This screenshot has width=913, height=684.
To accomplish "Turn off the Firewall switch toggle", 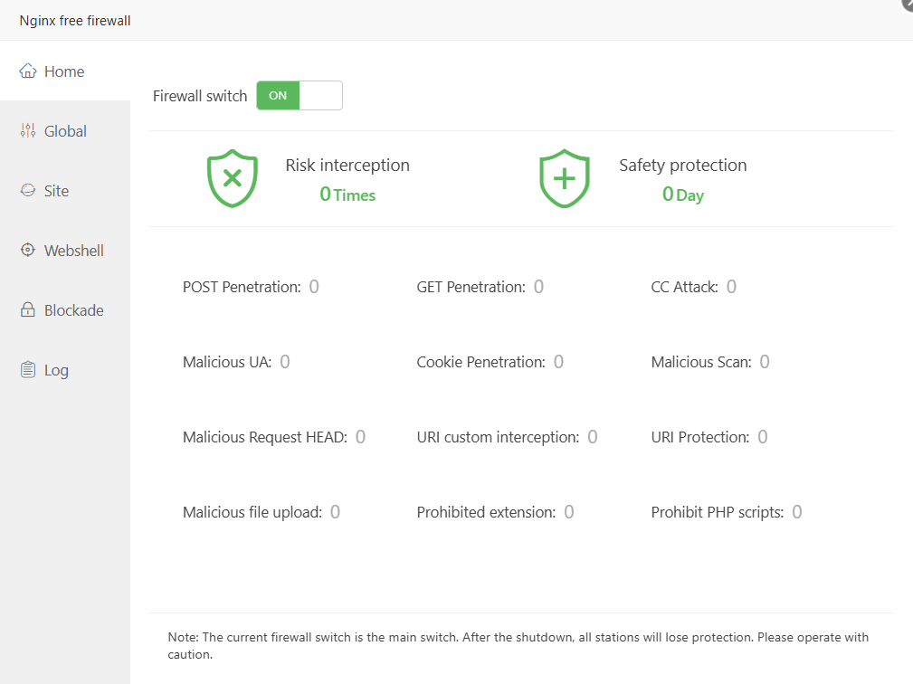I will tap(300, 96).
